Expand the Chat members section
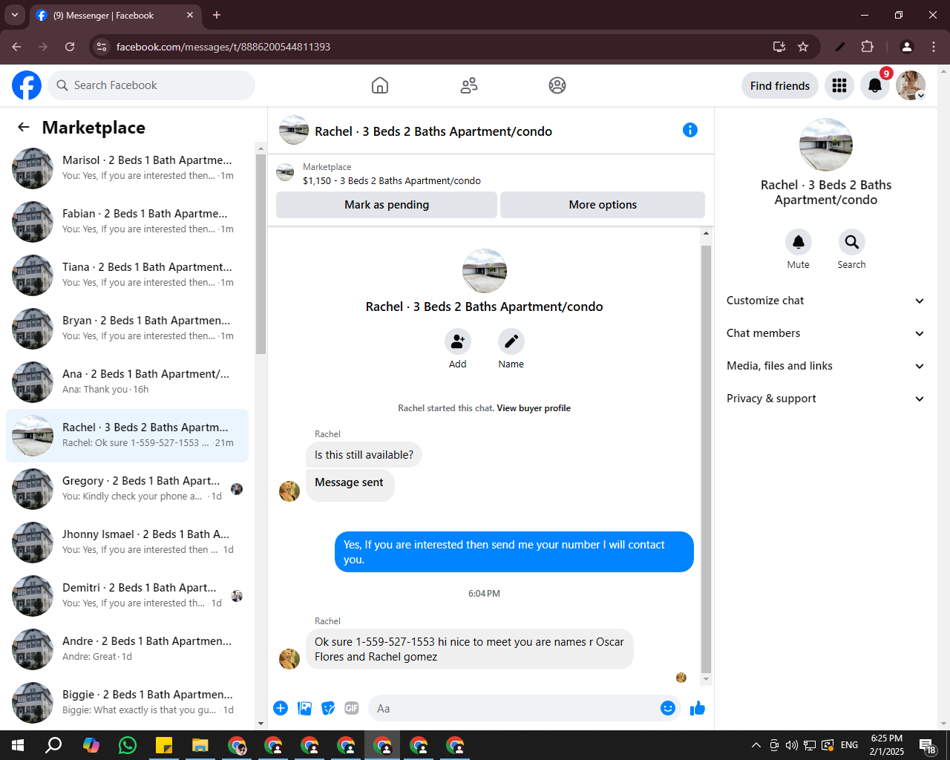The width and height of the screenshot is (950, 760). click(x=825, y=333)
